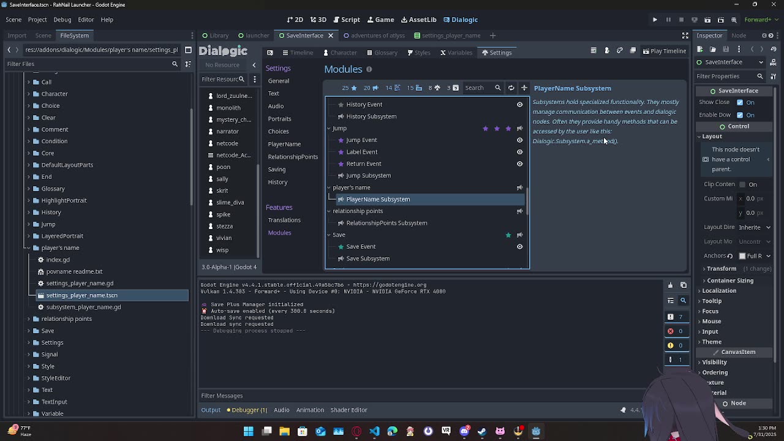The image size is (784, 441).
Task: Open the Anchors Preset dropdown
Action: [x=755, y=256]
